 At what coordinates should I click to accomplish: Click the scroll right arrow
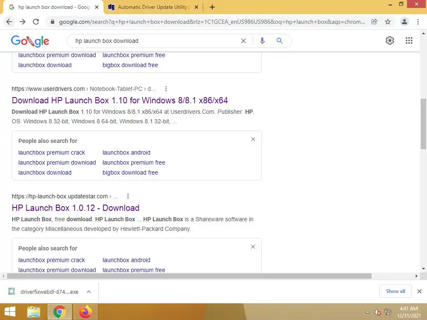pyautogui.click(x=417, y=276)
